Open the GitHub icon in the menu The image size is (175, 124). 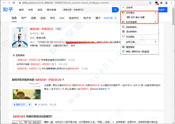pos(143,52)
